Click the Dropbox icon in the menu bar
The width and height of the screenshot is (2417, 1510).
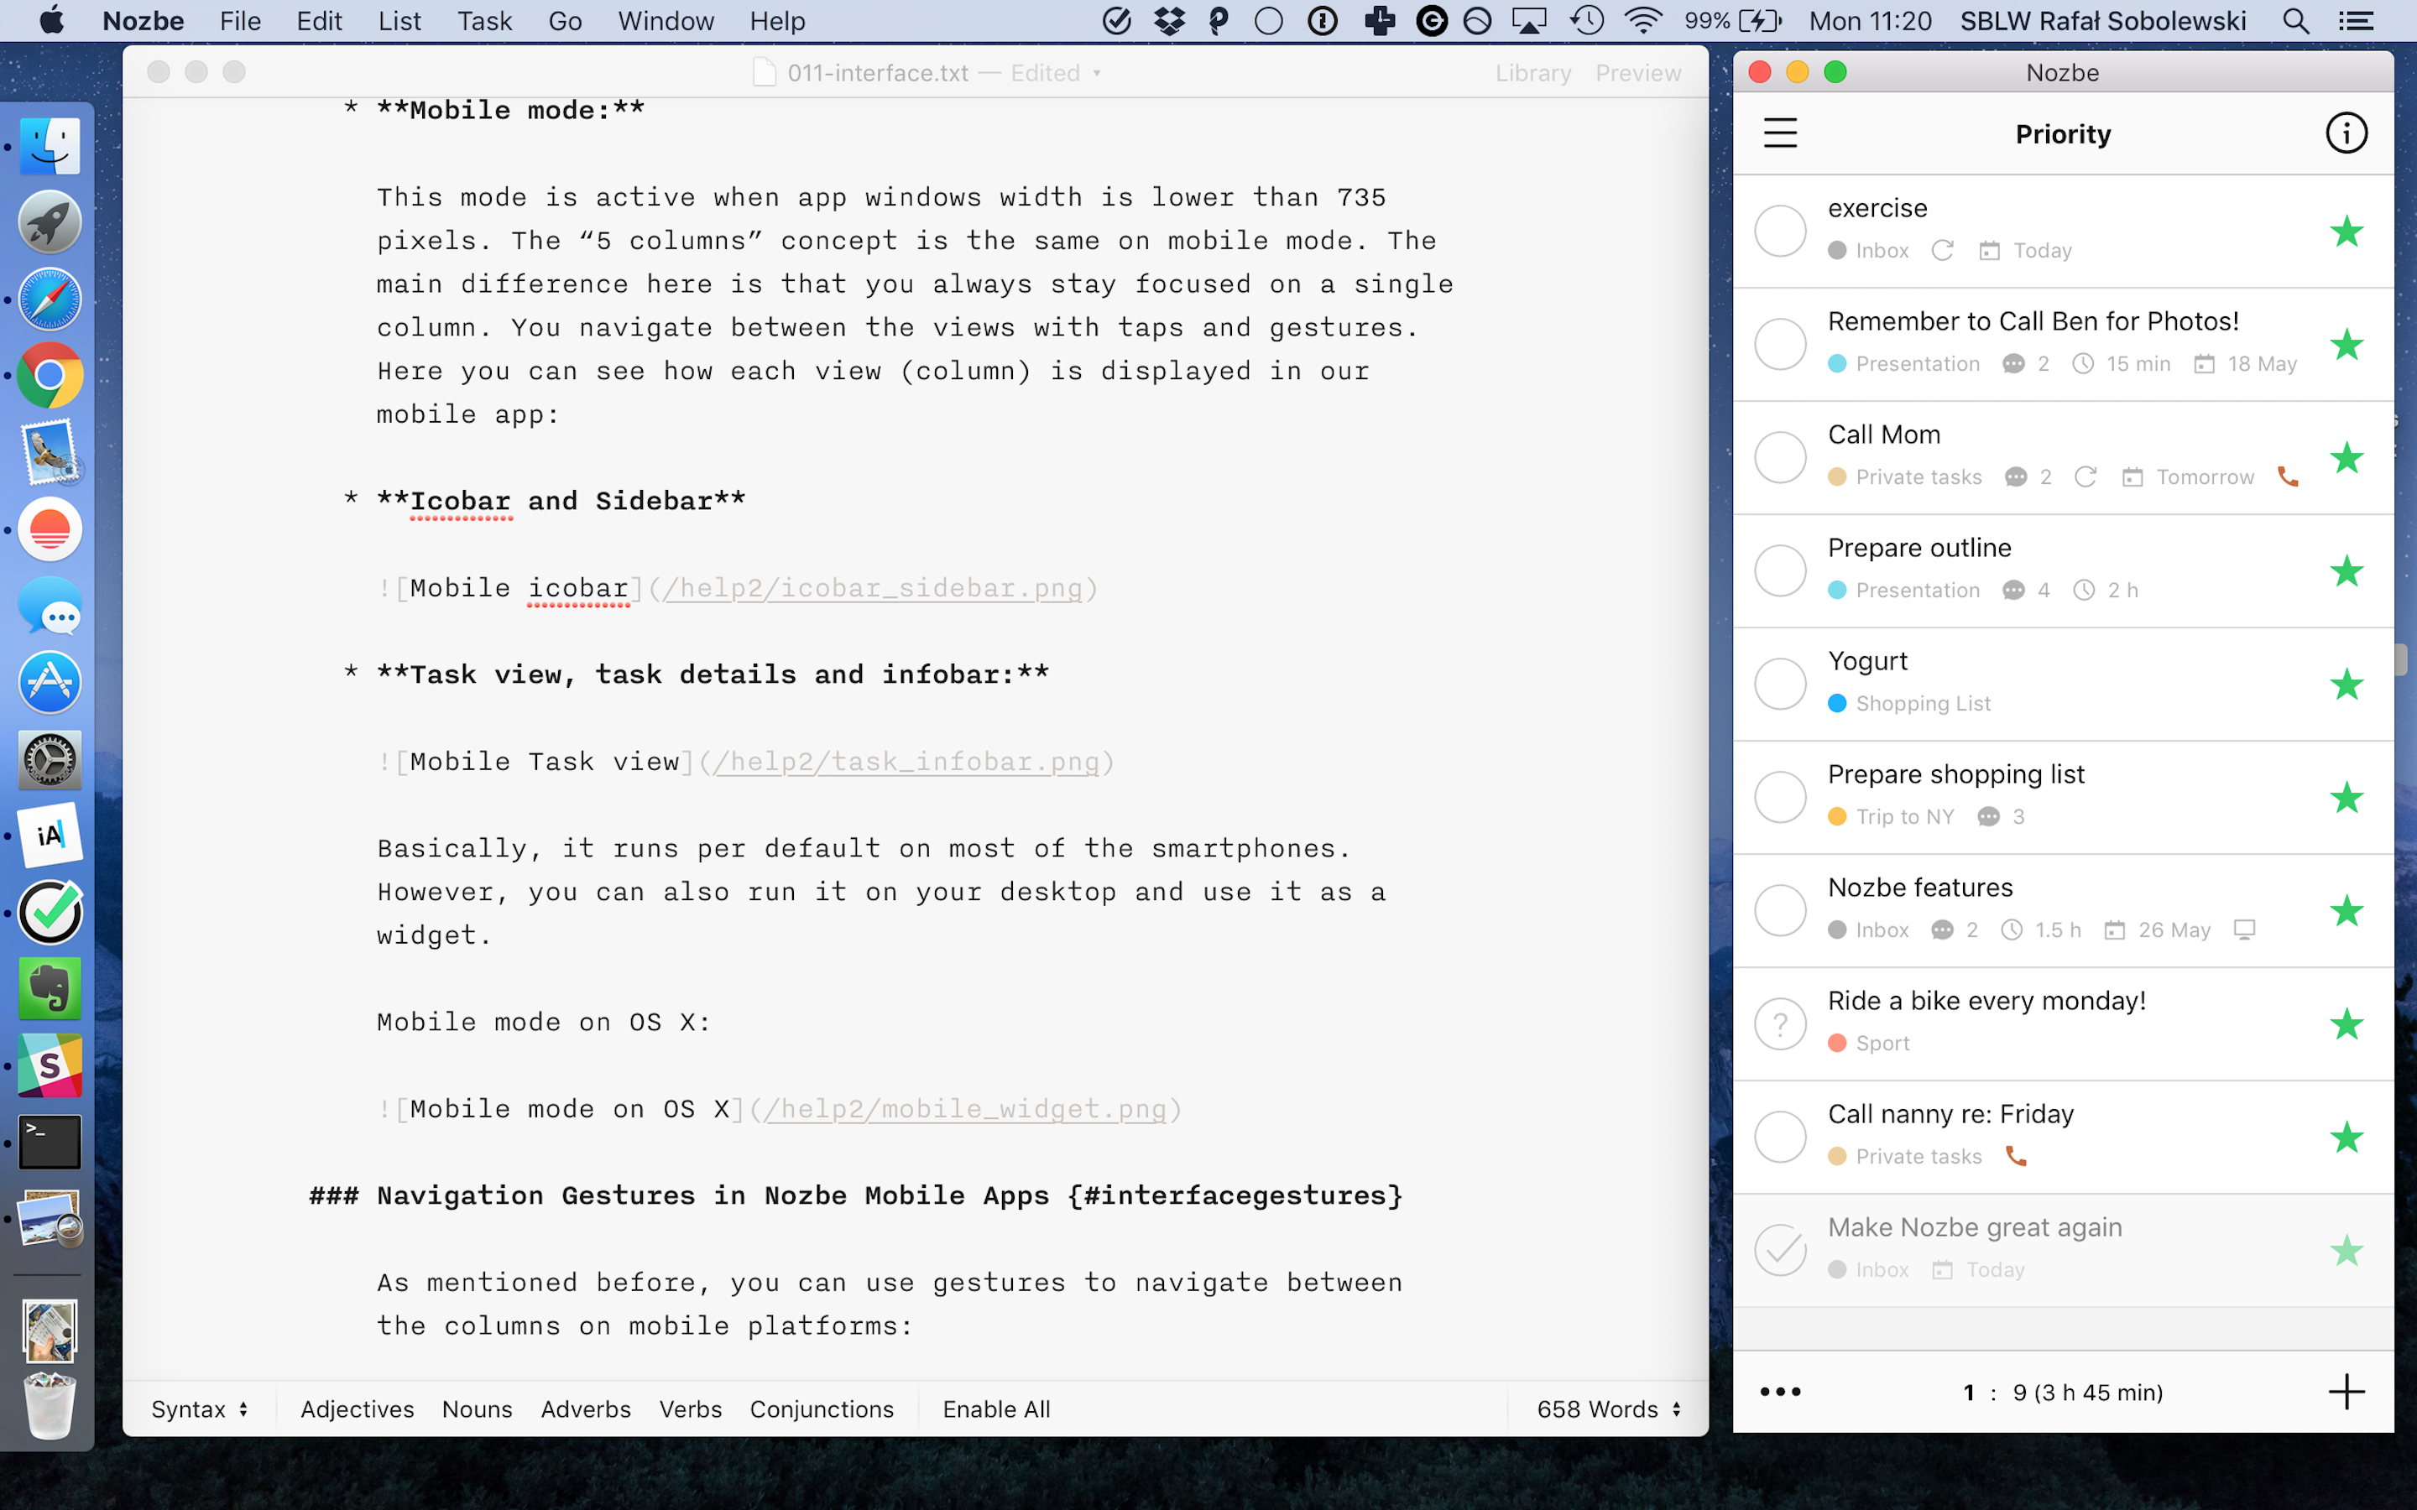(1171, 21)
